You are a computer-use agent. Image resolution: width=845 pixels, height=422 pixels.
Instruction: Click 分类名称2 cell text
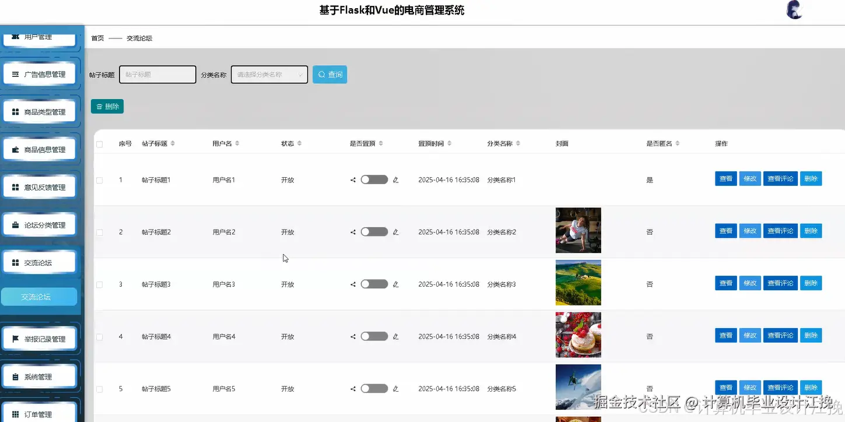click(502, 232)
